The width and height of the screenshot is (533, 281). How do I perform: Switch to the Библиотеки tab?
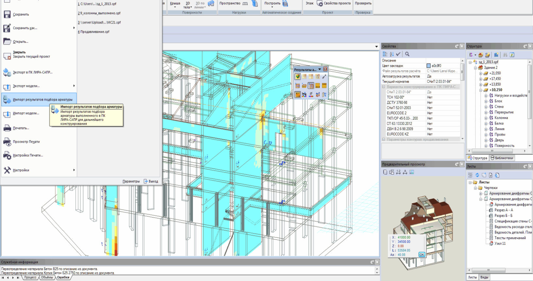tap(502, 158)
